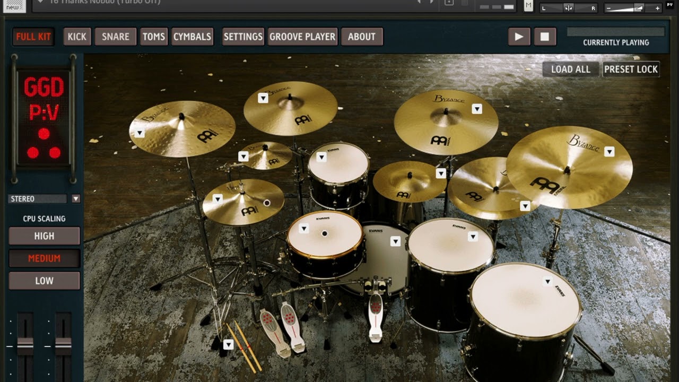
Task: Switch to the FULL KIT tab
Action: (x=33, y=37)
